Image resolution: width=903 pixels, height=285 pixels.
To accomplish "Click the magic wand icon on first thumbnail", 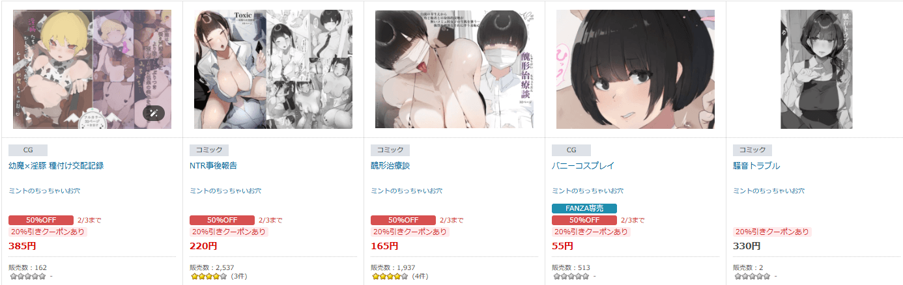I will pos(154,113).
